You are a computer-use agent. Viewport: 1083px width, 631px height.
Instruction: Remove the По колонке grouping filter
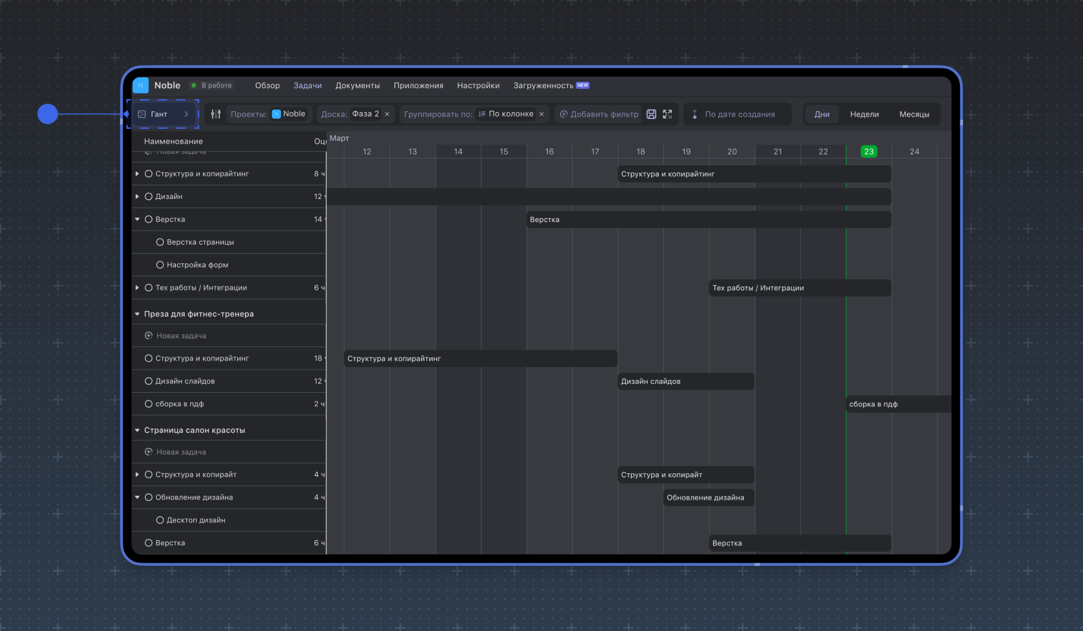click(541, 114)
